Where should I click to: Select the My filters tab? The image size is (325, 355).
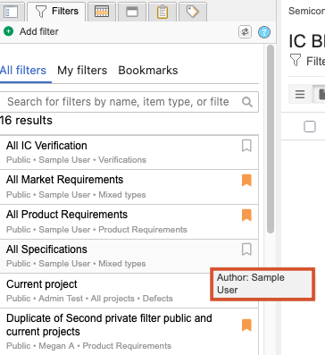coord(82,71)
